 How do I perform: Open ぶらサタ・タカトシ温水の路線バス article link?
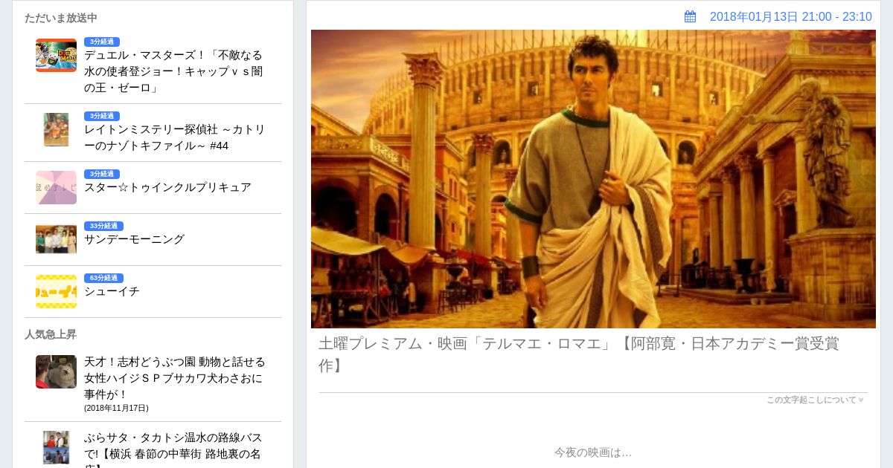[x=173, y=449]
